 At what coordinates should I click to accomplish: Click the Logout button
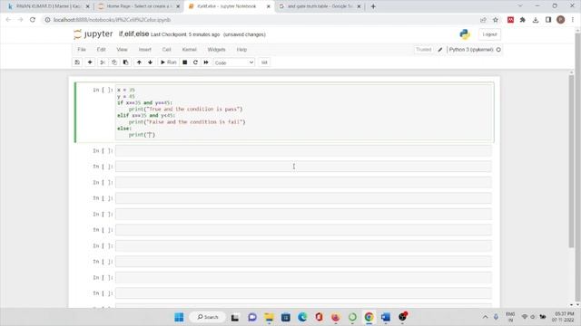click(x=489, y=34)
